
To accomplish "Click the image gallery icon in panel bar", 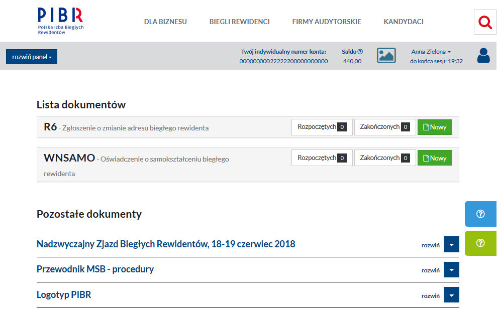I will [x=386, y=56].
